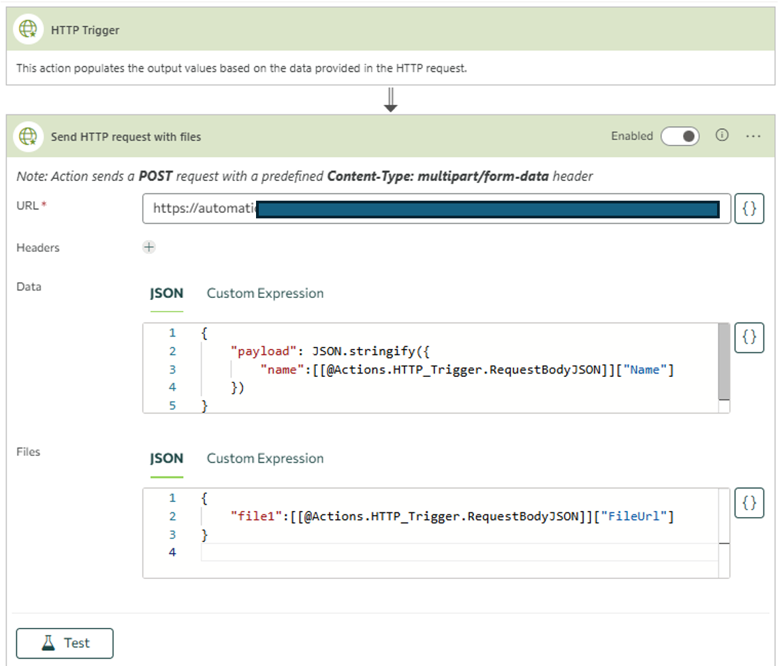Click the Data editor vertical scrollbar
Viewport: 779px width, 666px height.
pos(724,362)
